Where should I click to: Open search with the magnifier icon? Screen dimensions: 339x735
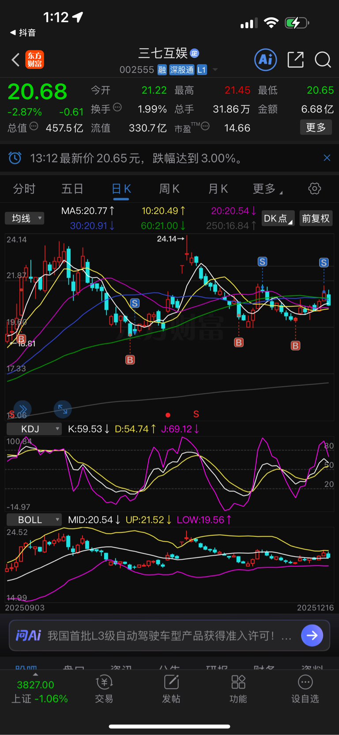[x=323, y=60]
